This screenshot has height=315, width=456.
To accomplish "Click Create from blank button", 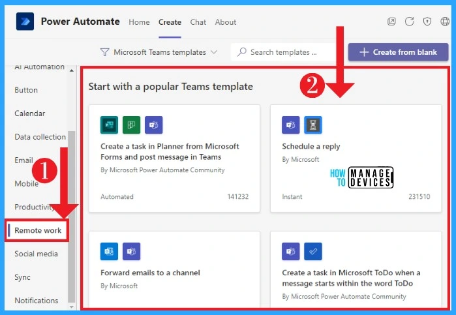I will (398, 52).
